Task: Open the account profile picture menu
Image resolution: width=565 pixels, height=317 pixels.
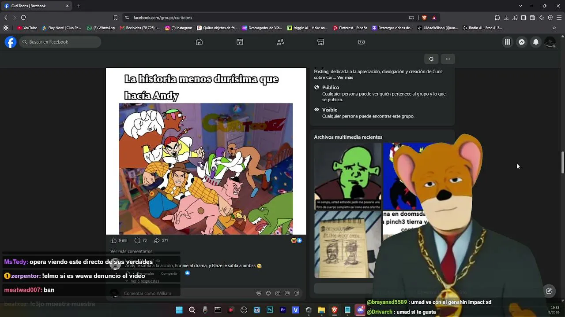Action: (x=550, y=42)
